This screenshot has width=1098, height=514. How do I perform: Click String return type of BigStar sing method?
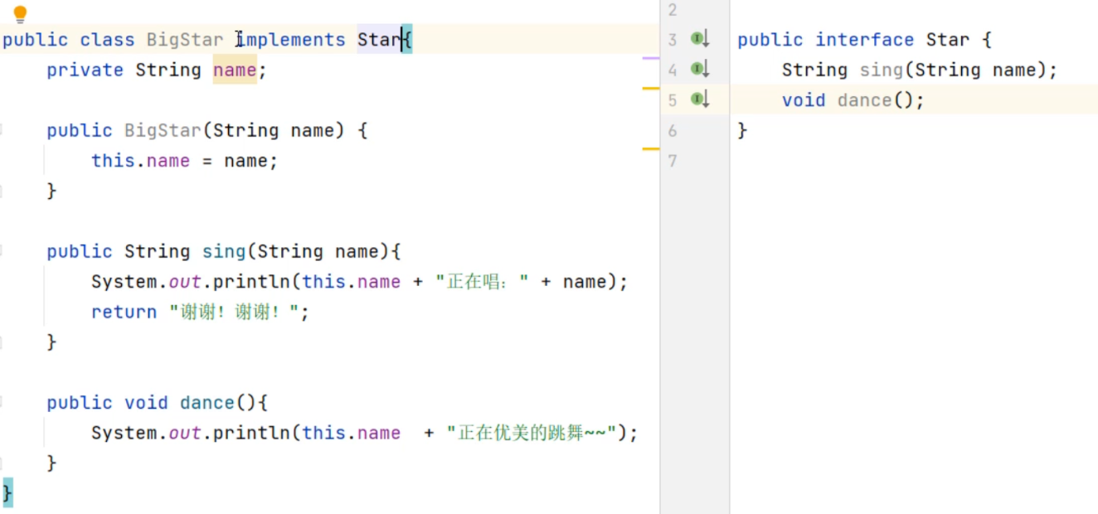pos(158,251)
